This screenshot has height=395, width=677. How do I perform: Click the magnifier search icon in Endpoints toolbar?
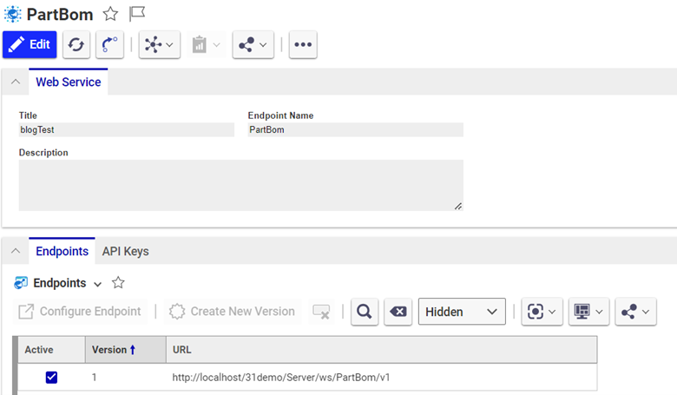(365, 312)
